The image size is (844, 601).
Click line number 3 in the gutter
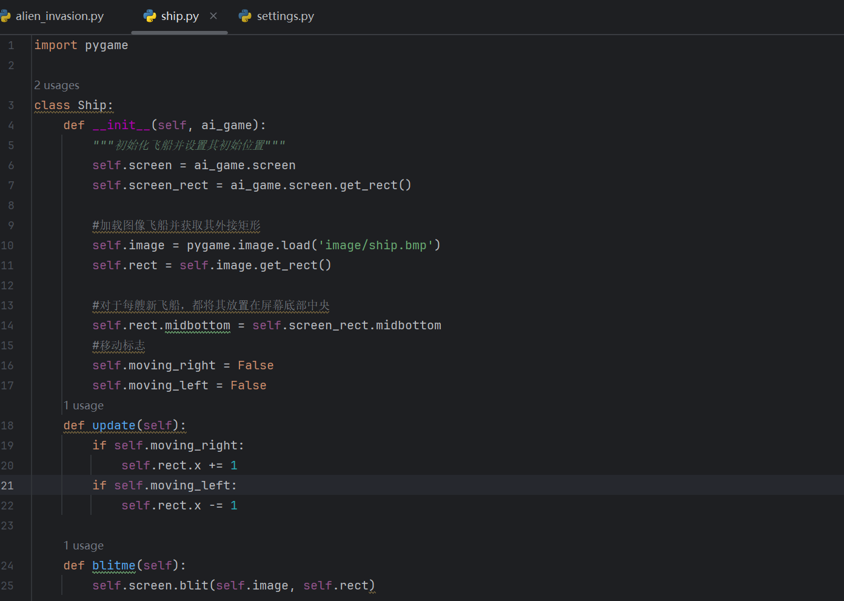click(x=11, y=106)
